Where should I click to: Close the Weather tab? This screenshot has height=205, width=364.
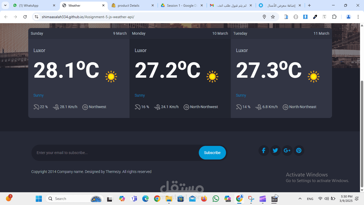[x=103, y=5]
